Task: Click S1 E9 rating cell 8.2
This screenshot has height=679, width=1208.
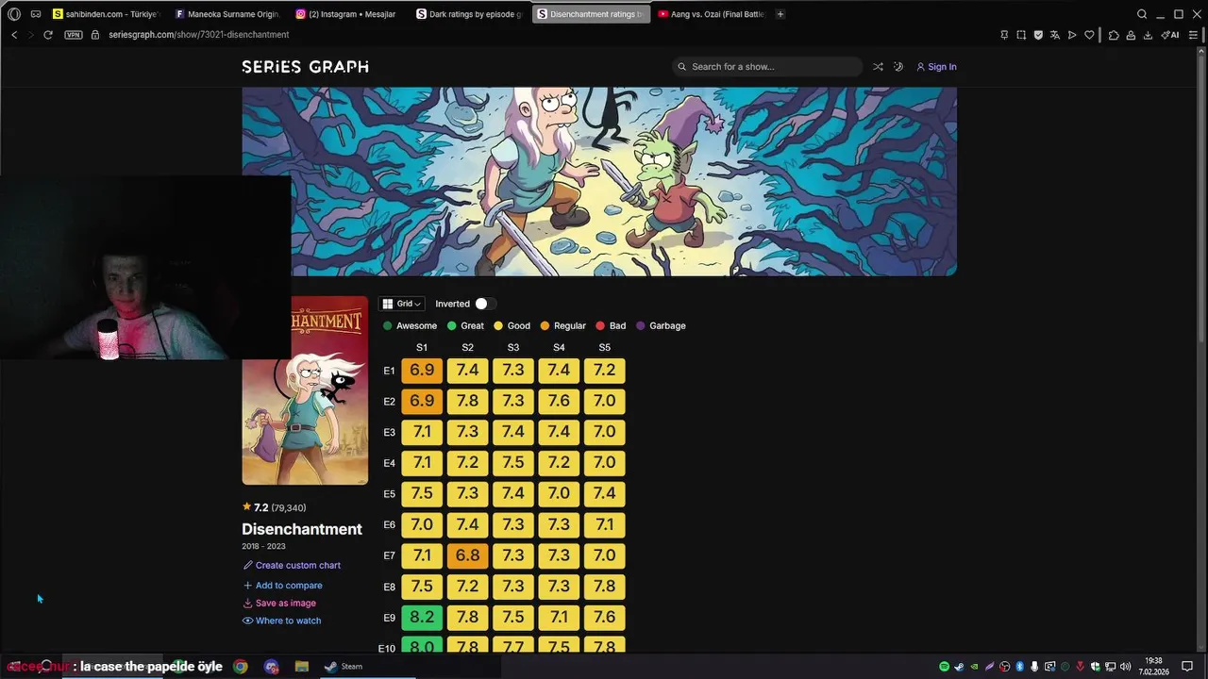Action: [x=422, y=618]
